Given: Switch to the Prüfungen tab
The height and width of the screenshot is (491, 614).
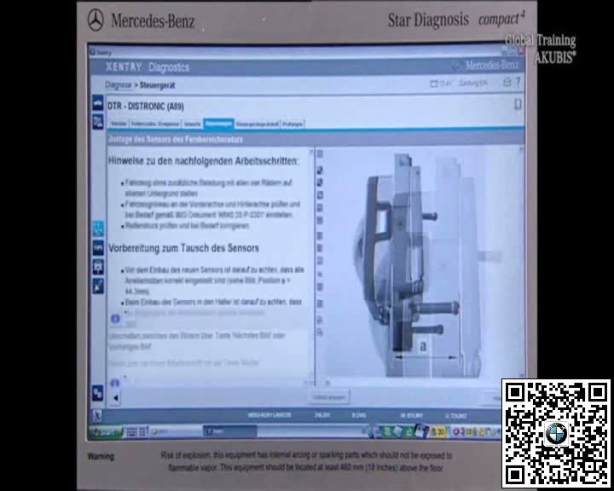Looking at the screenshot, I should click(x=293, y=124).
